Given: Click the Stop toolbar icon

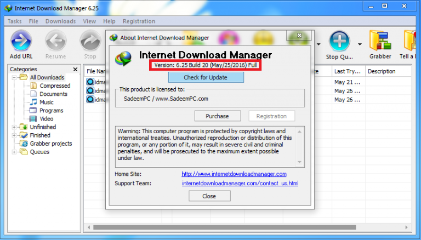Looking at the screenshot, I should 90,41.
